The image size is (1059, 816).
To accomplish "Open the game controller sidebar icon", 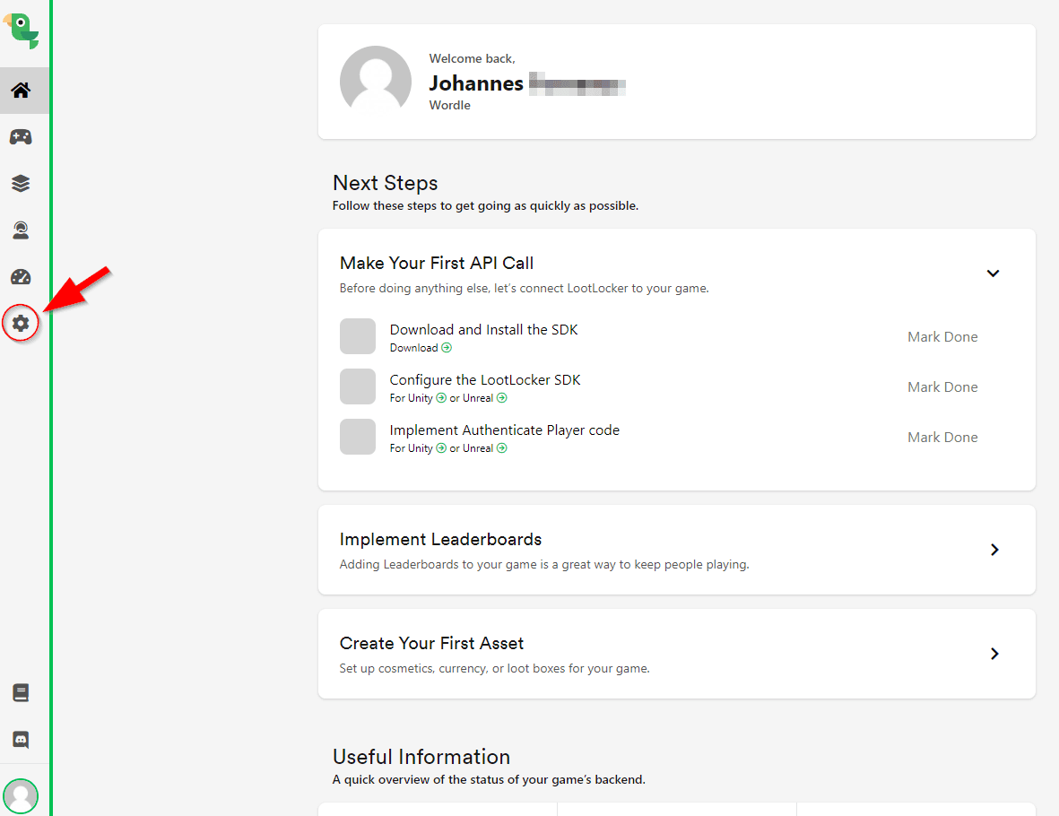I will click(x=21, y=137).
